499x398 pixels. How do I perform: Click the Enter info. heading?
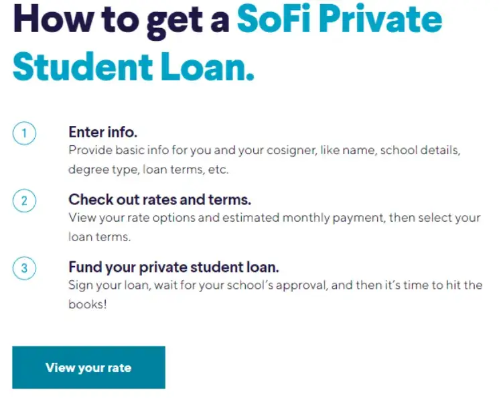point(102,132)
